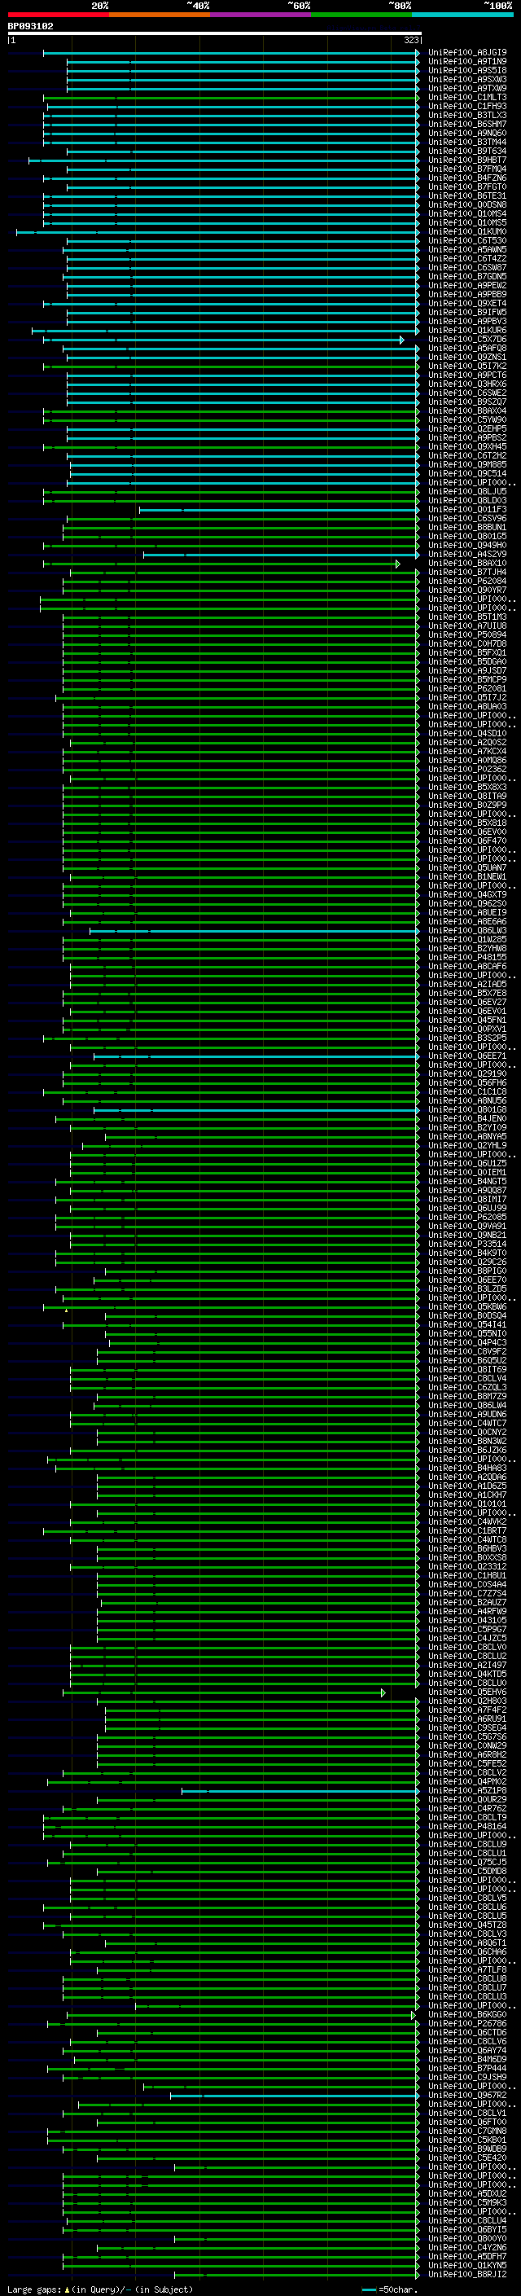Image resolution: width=521 pixels, height=2296 pixels.
Task: Select label UniRef100_Q5UAN7
Action: (467, 867)
